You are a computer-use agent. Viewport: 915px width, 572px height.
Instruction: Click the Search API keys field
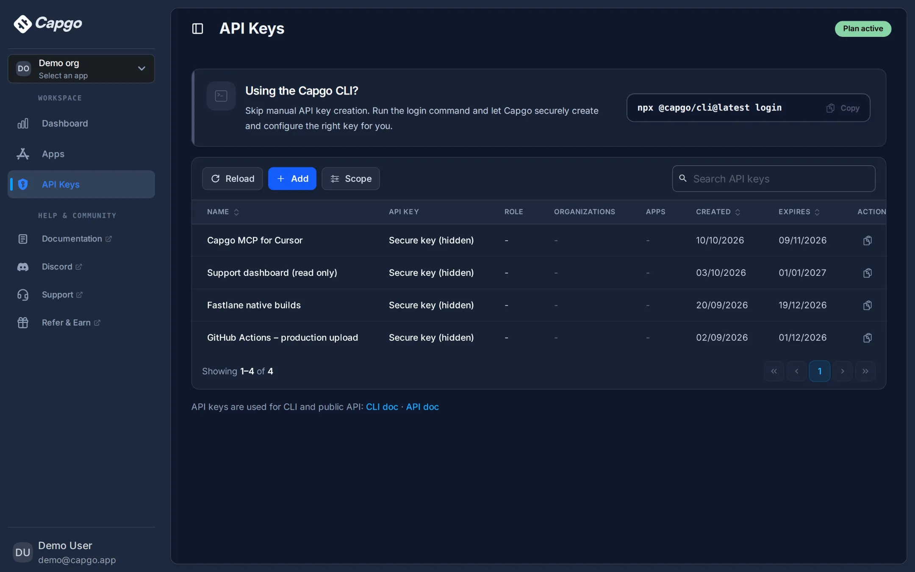(x=774, y=179)
